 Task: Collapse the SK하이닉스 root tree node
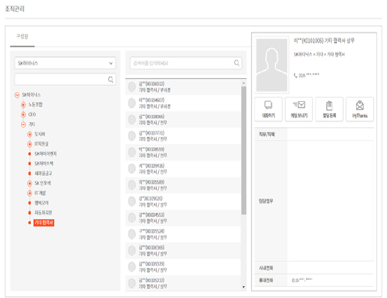click(x=17, y=94)
